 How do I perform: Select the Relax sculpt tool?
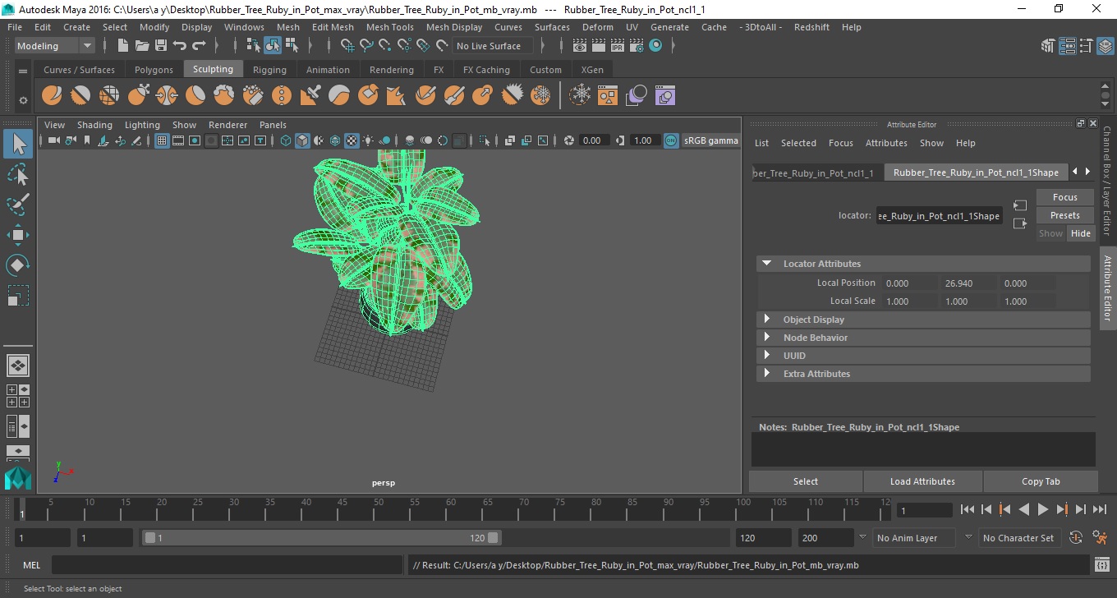(x=109, y=95)
